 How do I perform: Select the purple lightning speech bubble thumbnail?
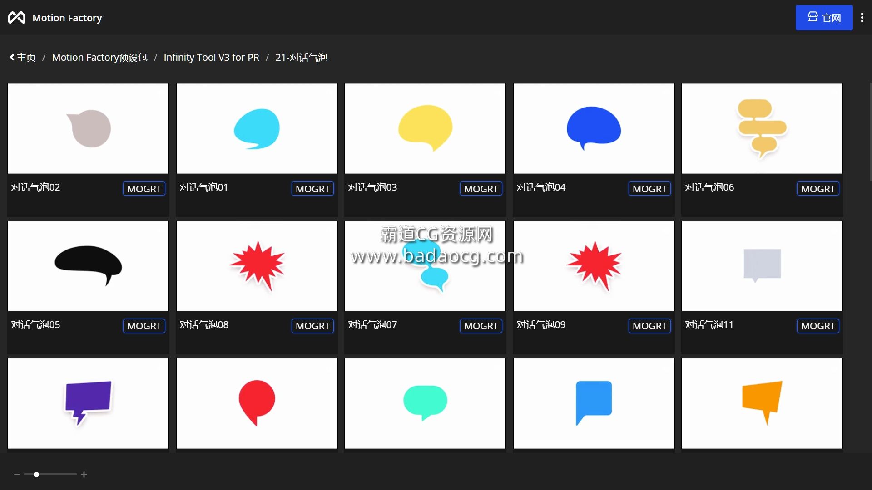click(88, 403)
